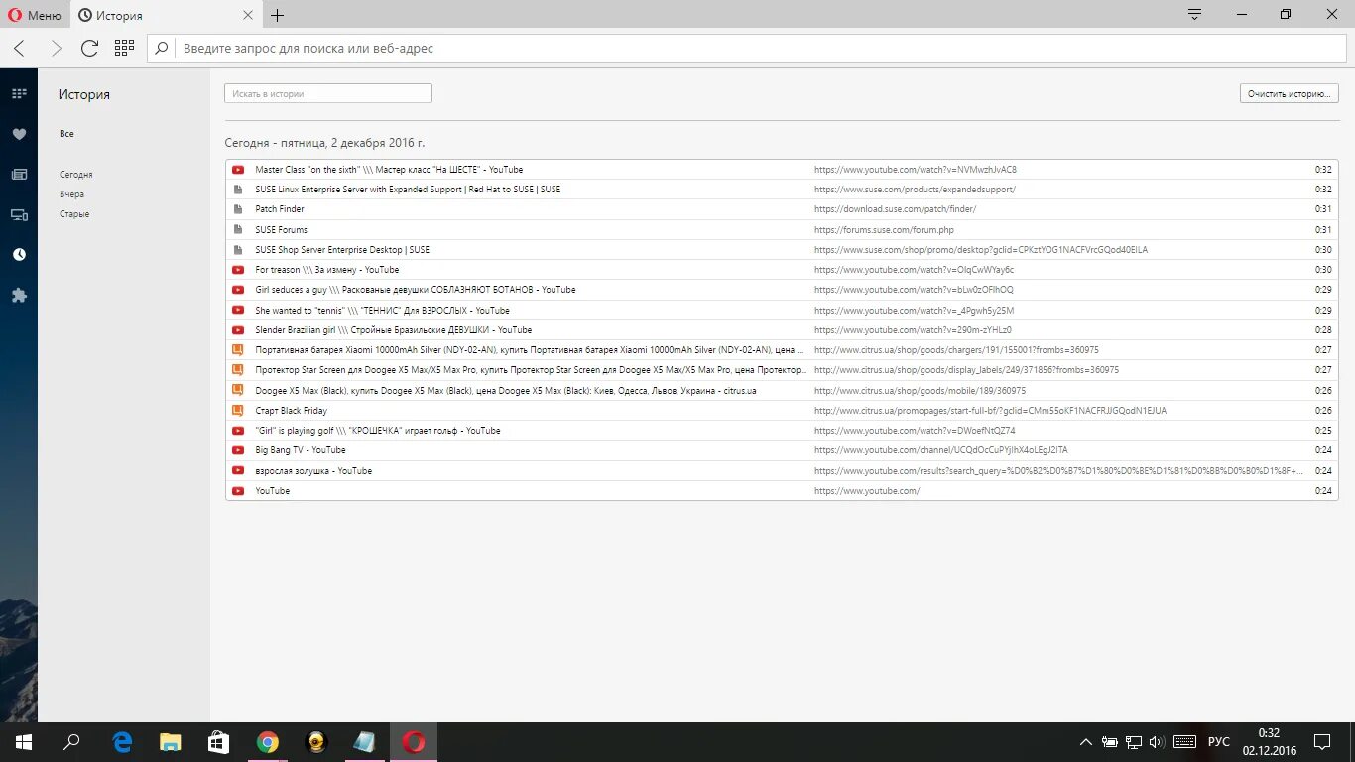This screenshot has width=1355, height=762.
Task: Go back with the back arrow
Action: point(20,48)
